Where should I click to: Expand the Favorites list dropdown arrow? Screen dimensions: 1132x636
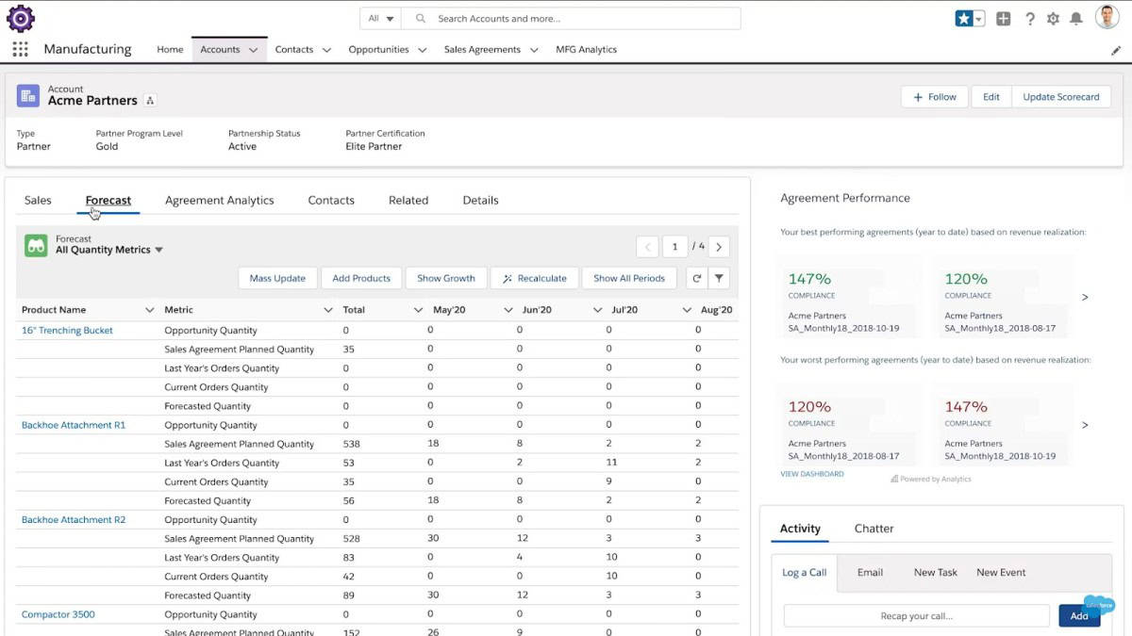coord(979,19)
